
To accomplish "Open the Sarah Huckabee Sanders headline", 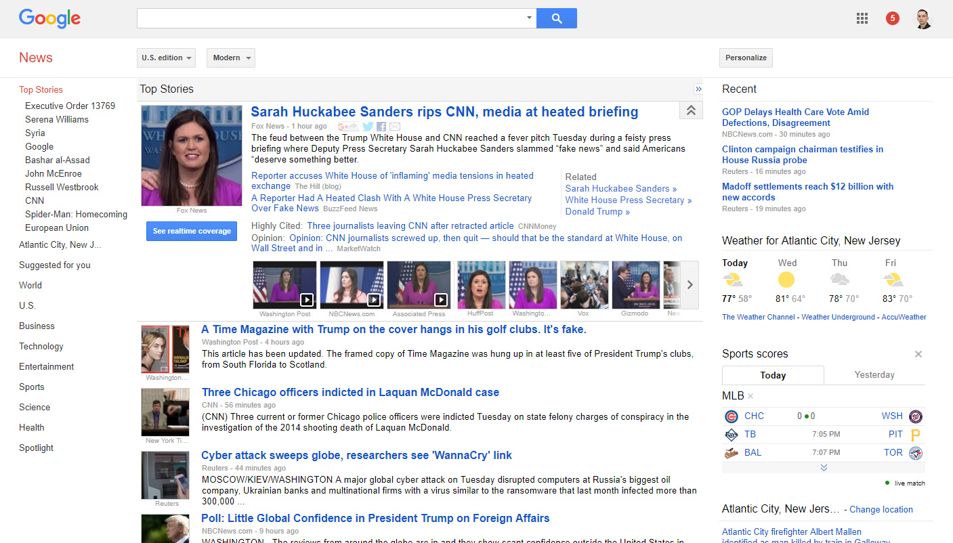I will pos(444,112).
